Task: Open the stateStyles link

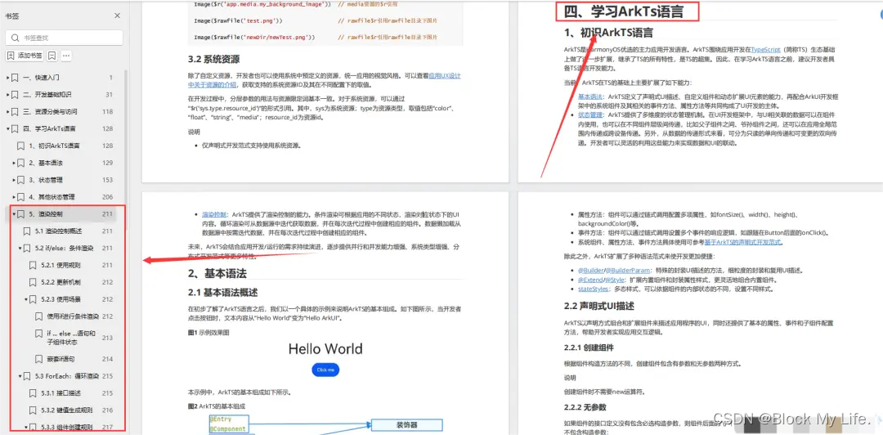Action: 593,289
